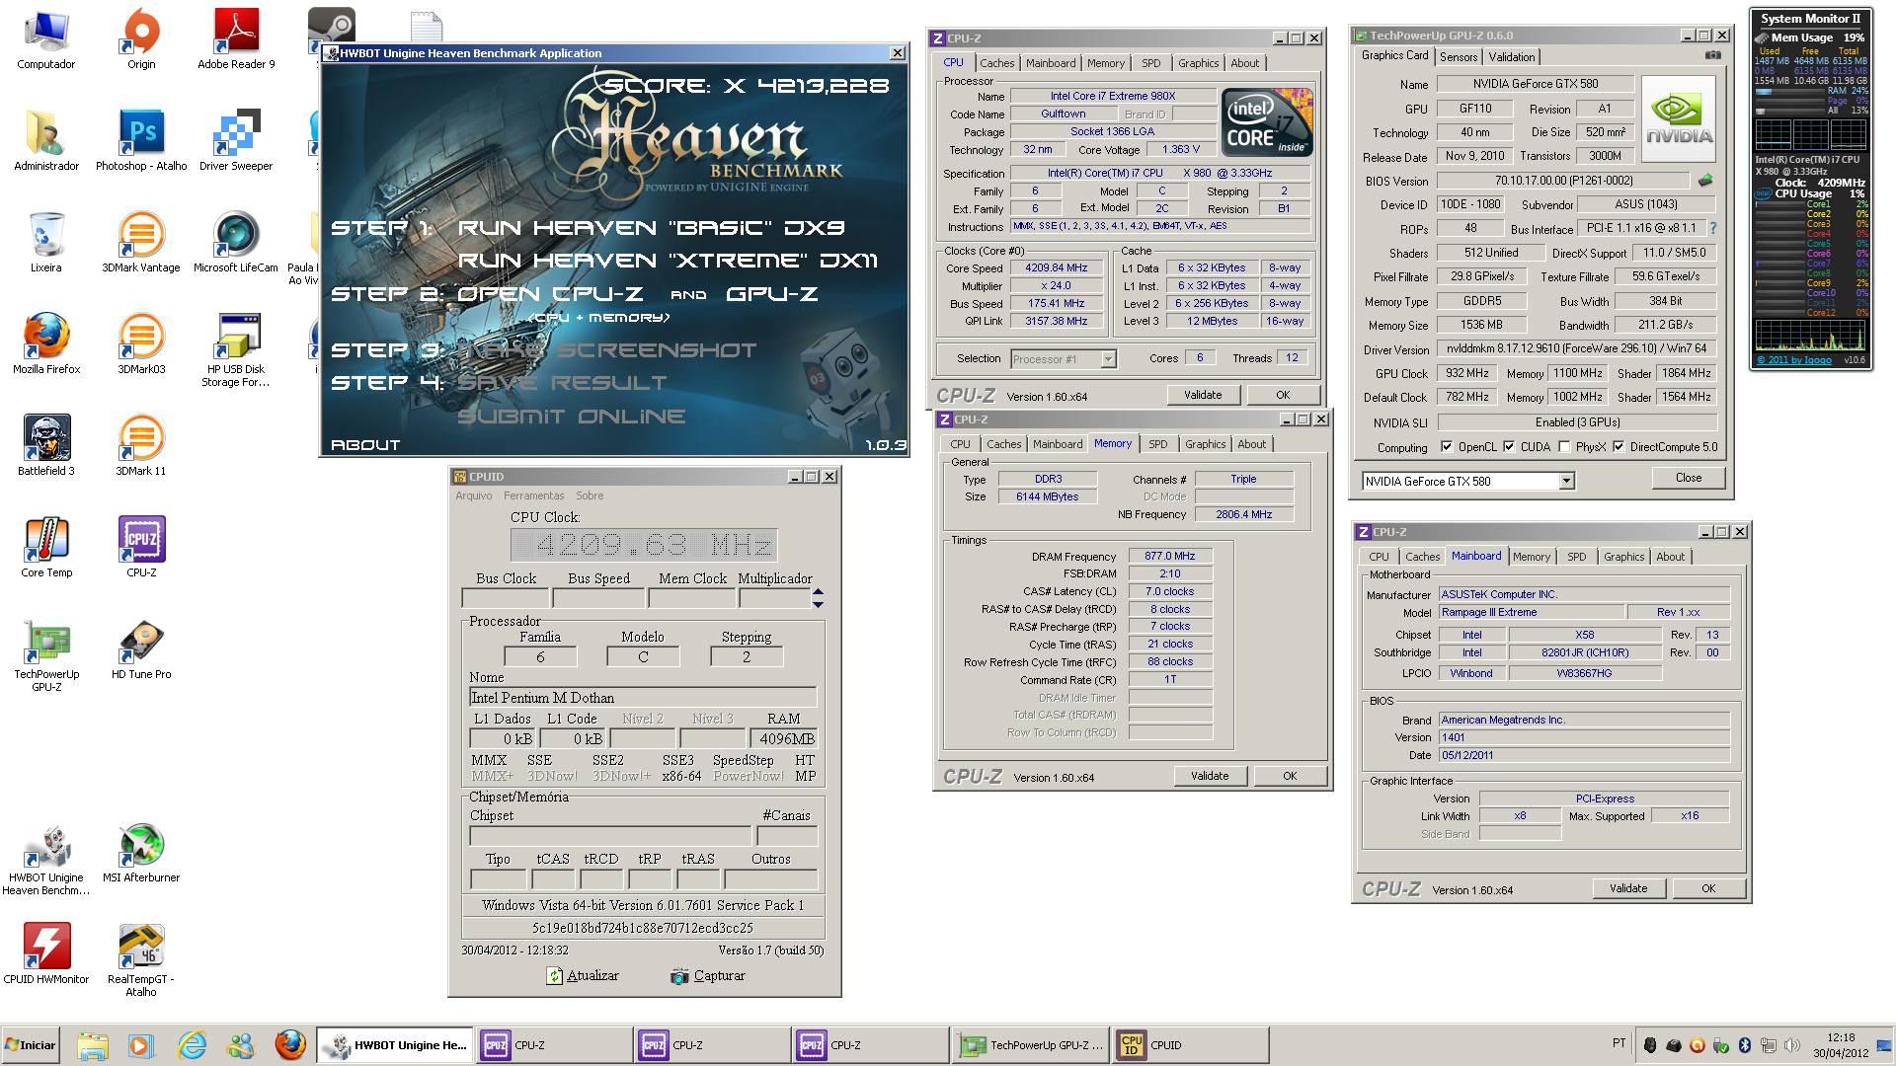Open the taskbar Firefox icon
This screenshot has width=1896, height=1066.
pos(289,1044)
